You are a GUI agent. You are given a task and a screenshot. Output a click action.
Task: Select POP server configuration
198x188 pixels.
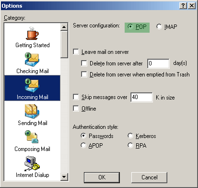130,26
